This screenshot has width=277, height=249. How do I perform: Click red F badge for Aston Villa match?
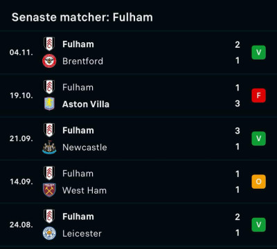click(x=258, y=95)
